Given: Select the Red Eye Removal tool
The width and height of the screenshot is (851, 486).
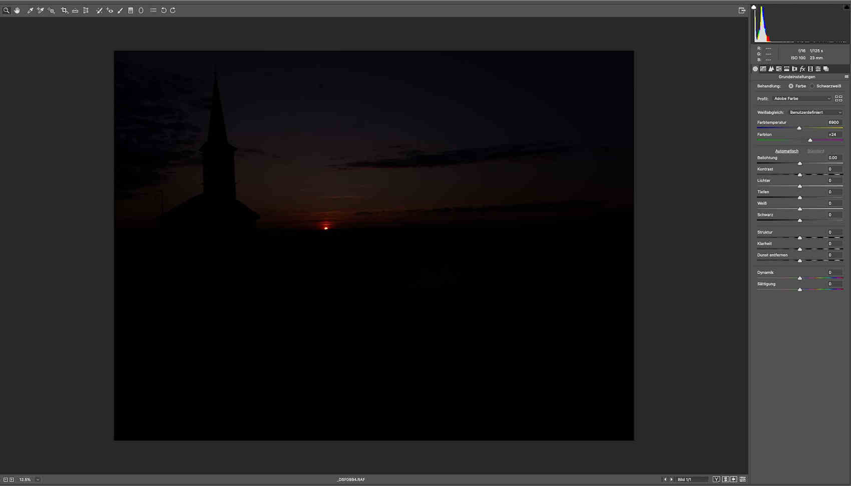Looking at the screenshot, I should 110,10.
